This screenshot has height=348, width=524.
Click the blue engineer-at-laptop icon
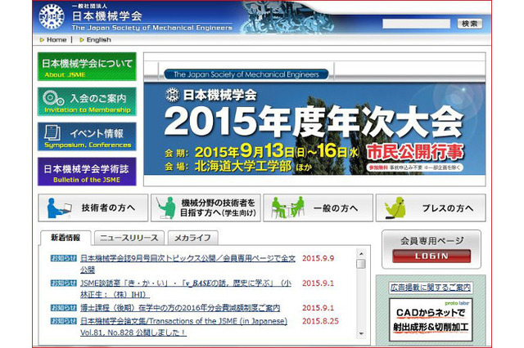click(x=59, y=208)
